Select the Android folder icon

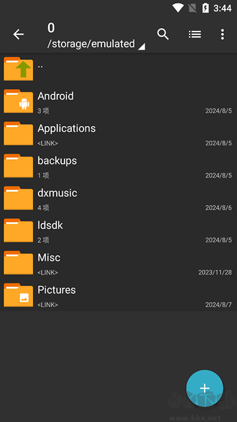pyautogui.click(x=18, y=101)
